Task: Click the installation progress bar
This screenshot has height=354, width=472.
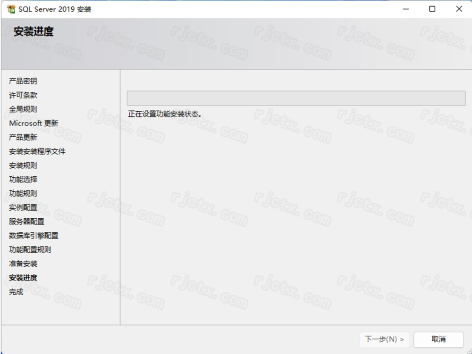Action: [296, 98]
